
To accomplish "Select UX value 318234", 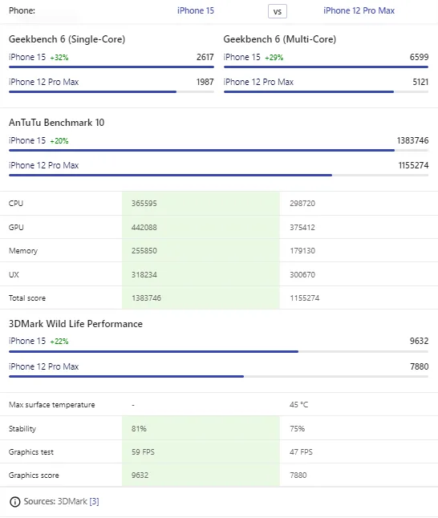I will tap(144, 274).
